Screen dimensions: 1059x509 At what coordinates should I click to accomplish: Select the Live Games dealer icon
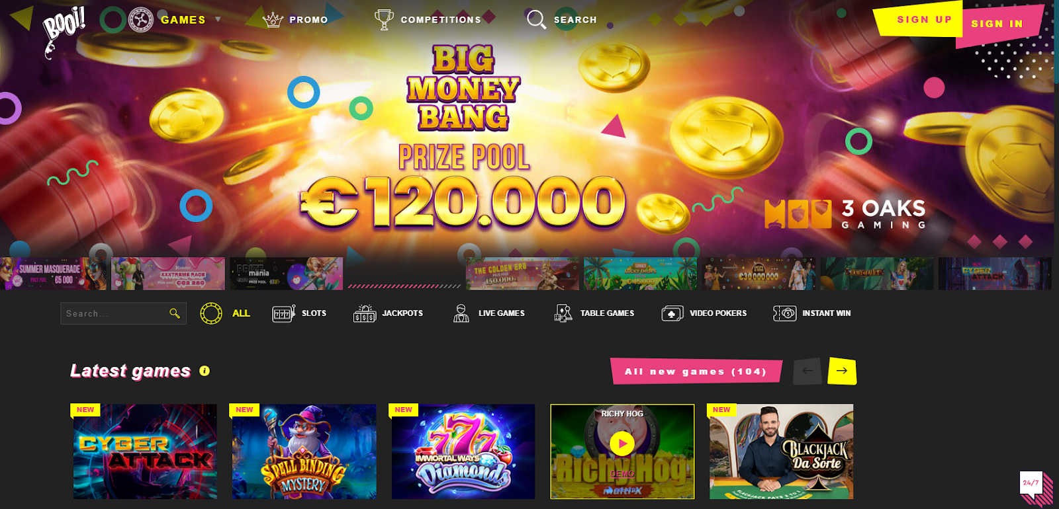461,313
